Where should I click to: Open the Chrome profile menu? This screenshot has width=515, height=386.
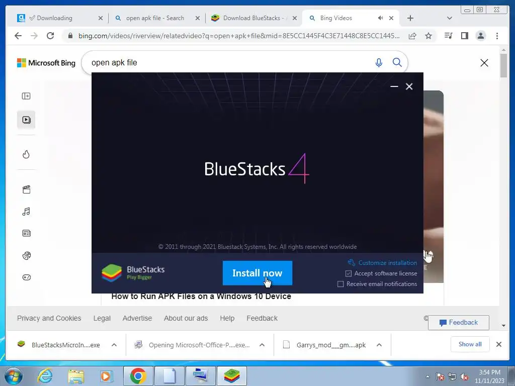(x=480, y=36)
